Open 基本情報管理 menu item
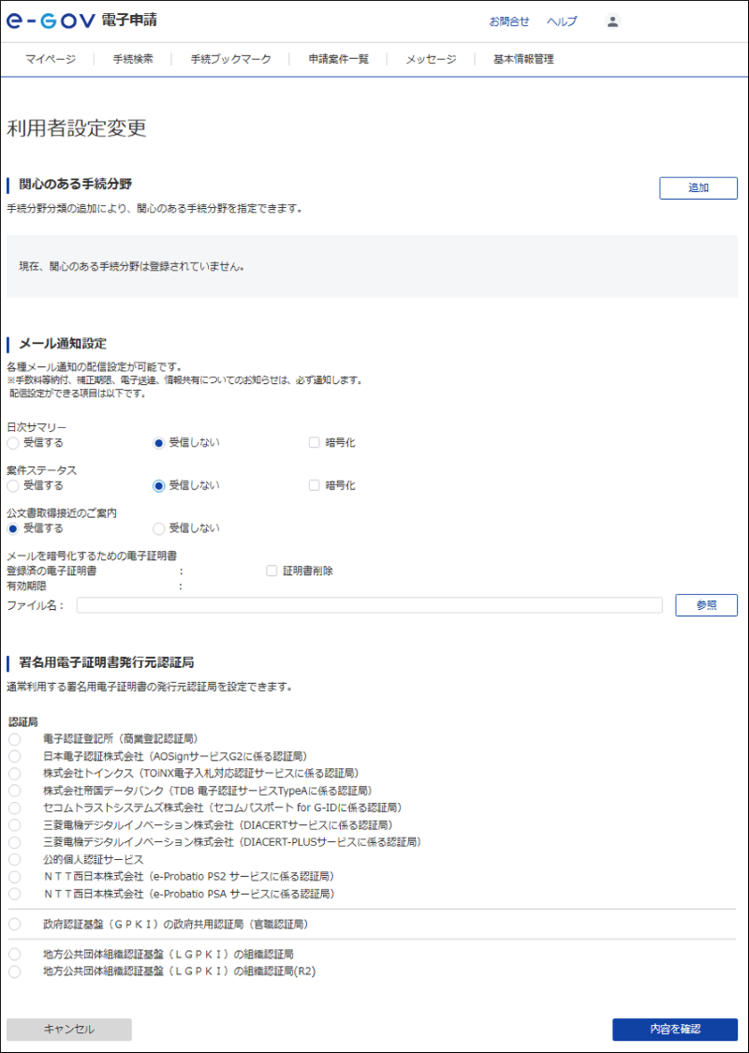The image size is (749, 1053). coord(523,59)
